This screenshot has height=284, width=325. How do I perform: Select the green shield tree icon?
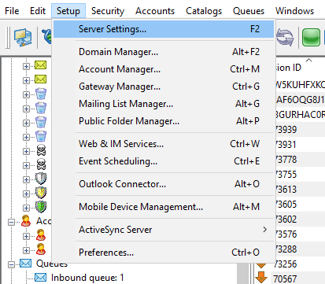[x=41, y=207]
